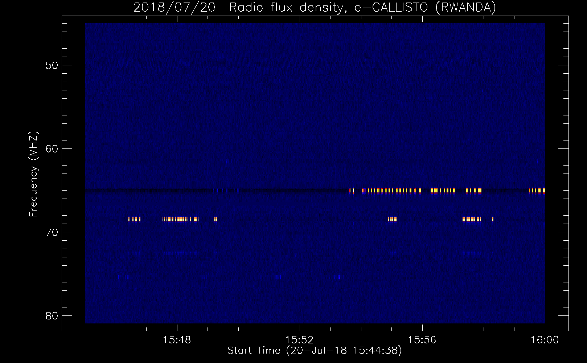Click the 70 MHz frequency tick label
Viewport: 587px width, 363px height.
point(52,232)
